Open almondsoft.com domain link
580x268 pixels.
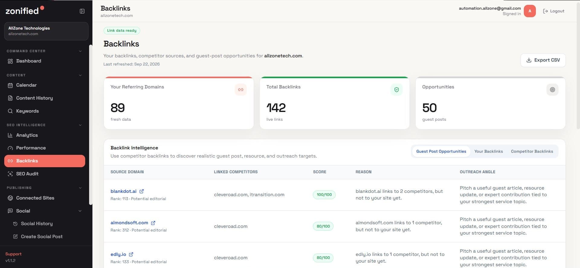[x=129, y=223]
